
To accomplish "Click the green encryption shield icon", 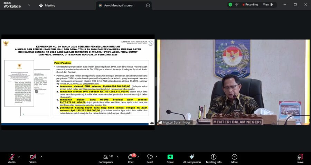I will tap(230, 5).
